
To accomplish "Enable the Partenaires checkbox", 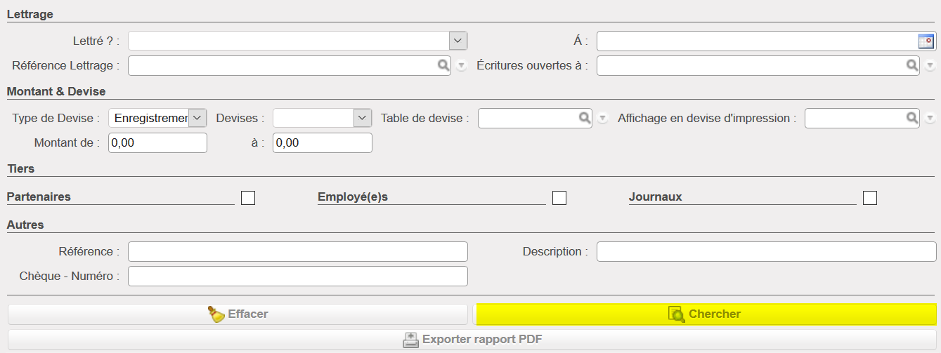I will 248,198.
